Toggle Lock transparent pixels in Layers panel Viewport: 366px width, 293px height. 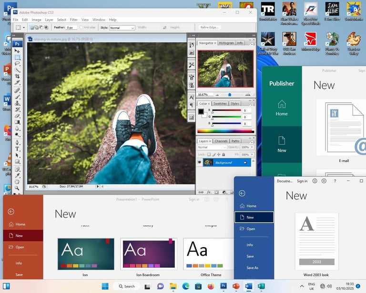(x=209, y=155)
